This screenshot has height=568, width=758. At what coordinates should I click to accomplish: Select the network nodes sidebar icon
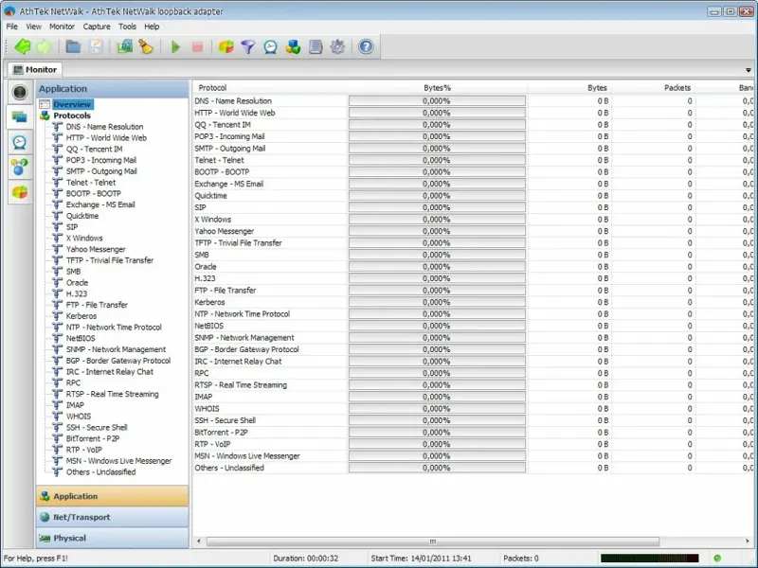18,167
